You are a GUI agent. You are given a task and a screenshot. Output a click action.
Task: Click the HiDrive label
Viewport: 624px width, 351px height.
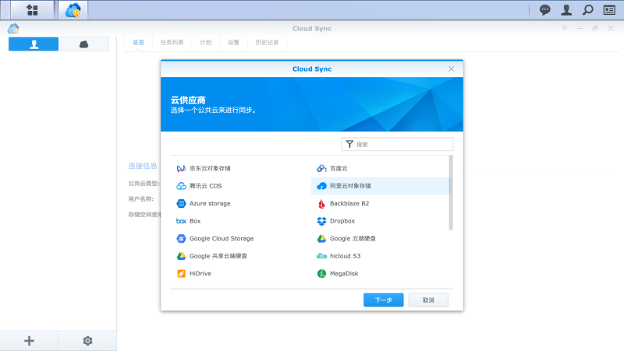[x=200, y=274]
